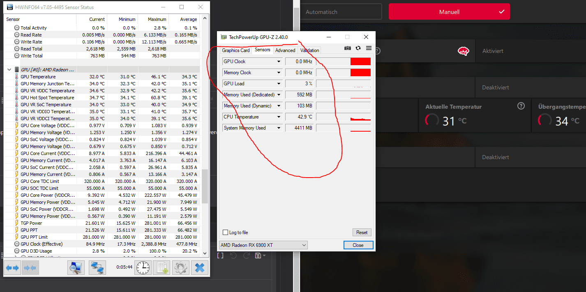
Task: Open the AMD Radeon RX 6900 XT selector
Action: 263,245
